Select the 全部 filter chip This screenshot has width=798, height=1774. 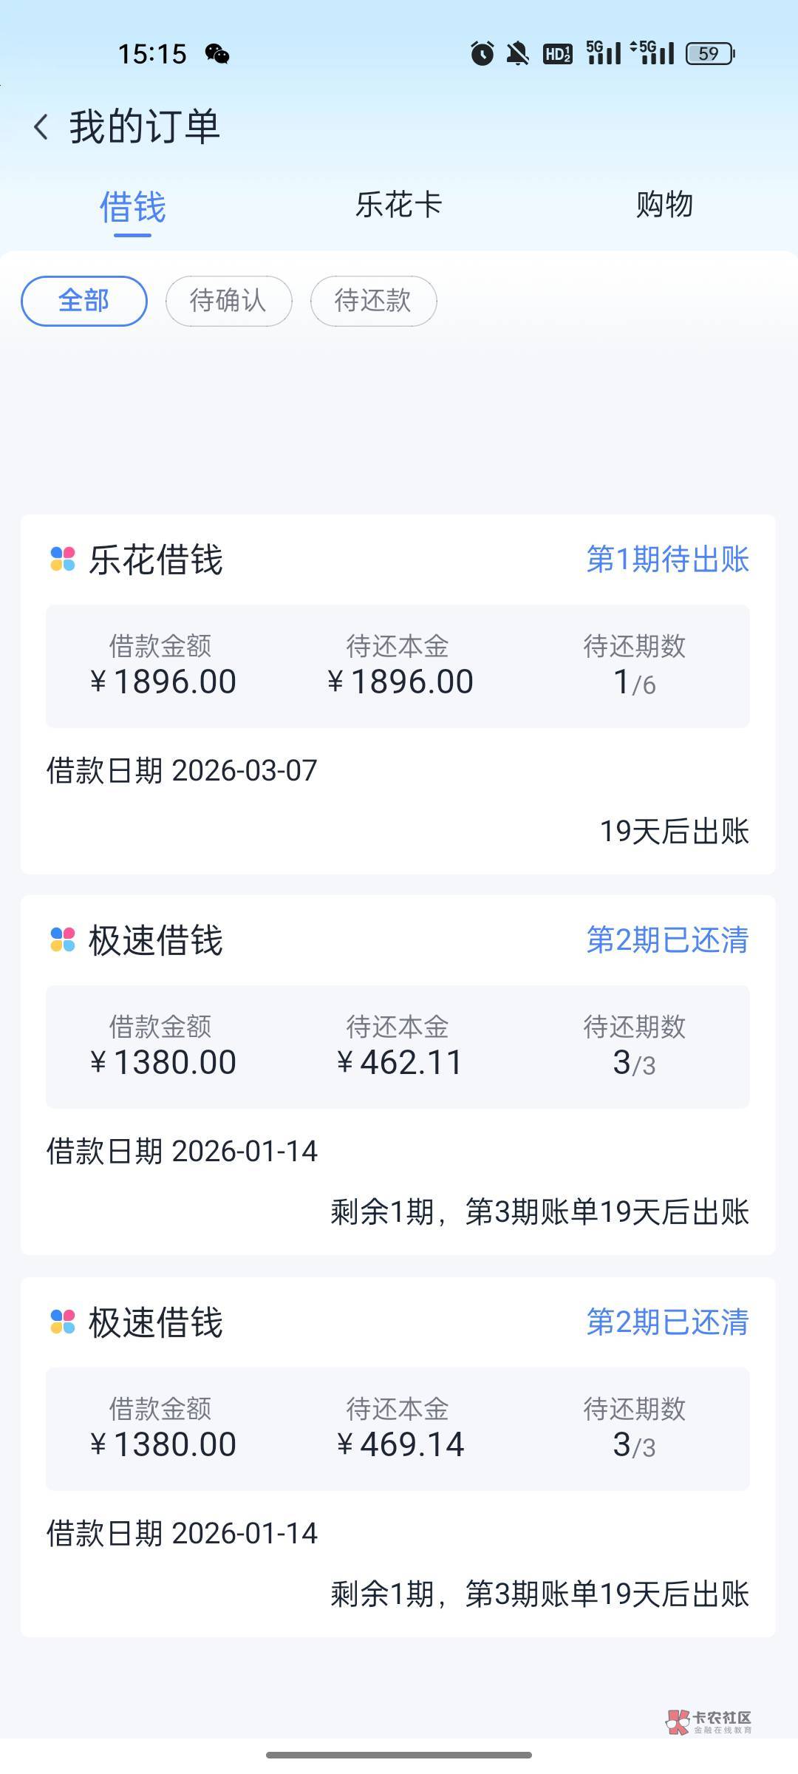pyautogui.click(x=83, y=301)
